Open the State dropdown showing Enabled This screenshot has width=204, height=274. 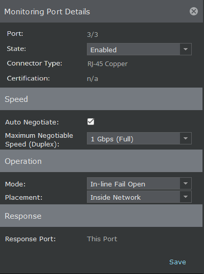139,49
